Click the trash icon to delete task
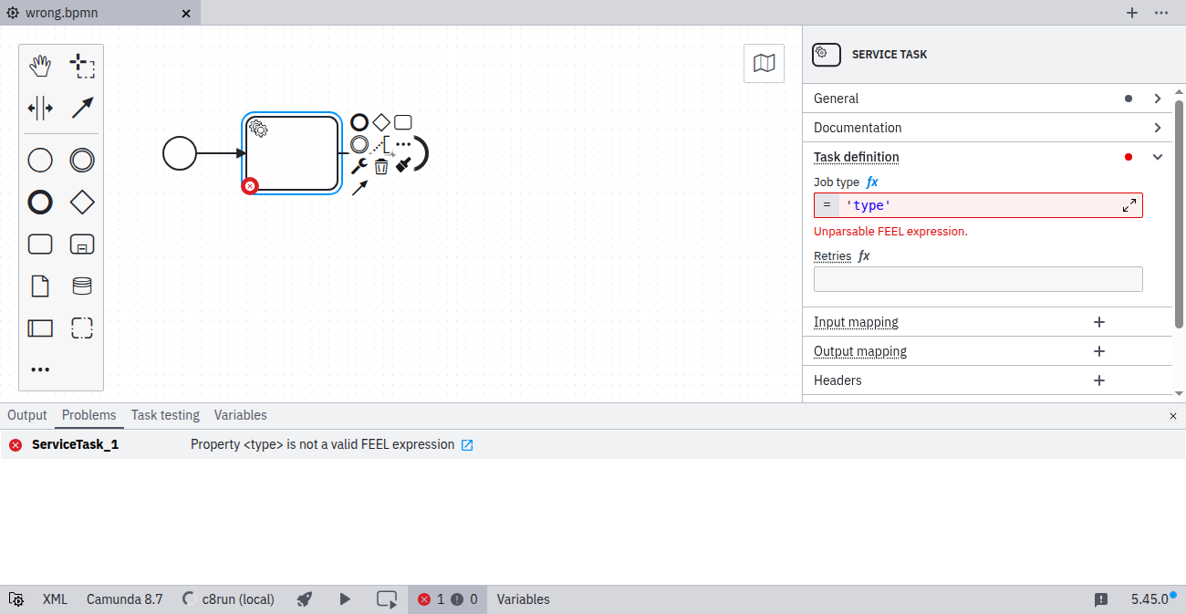1186x614 pixels. tap(381, 166)
